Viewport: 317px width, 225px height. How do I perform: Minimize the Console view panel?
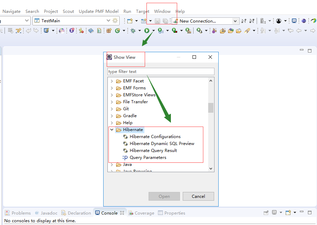(302, 212)
